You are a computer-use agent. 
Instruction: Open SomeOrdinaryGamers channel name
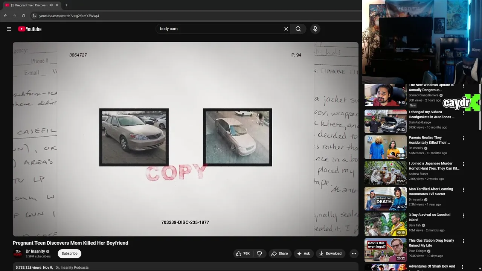coord(423,96)
